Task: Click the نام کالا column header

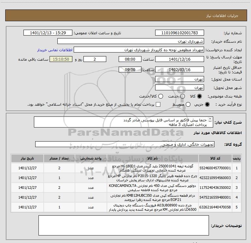Action: click(x=153, y=159)
